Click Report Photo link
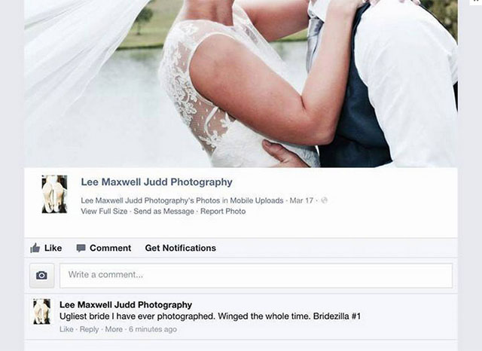Screen dimensions: 482x351 point(223,211)
